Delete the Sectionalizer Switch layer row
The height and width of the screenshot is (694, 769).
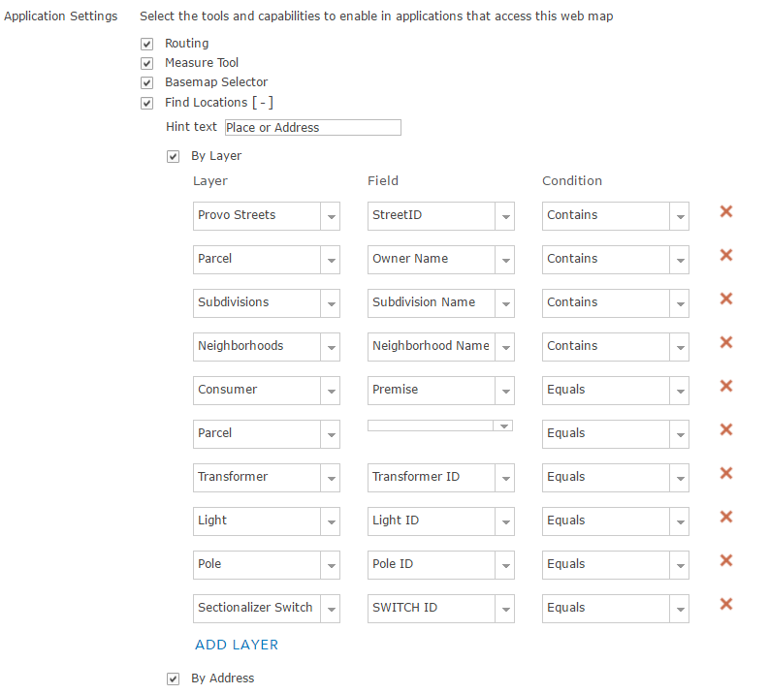[x=725, y=604]
